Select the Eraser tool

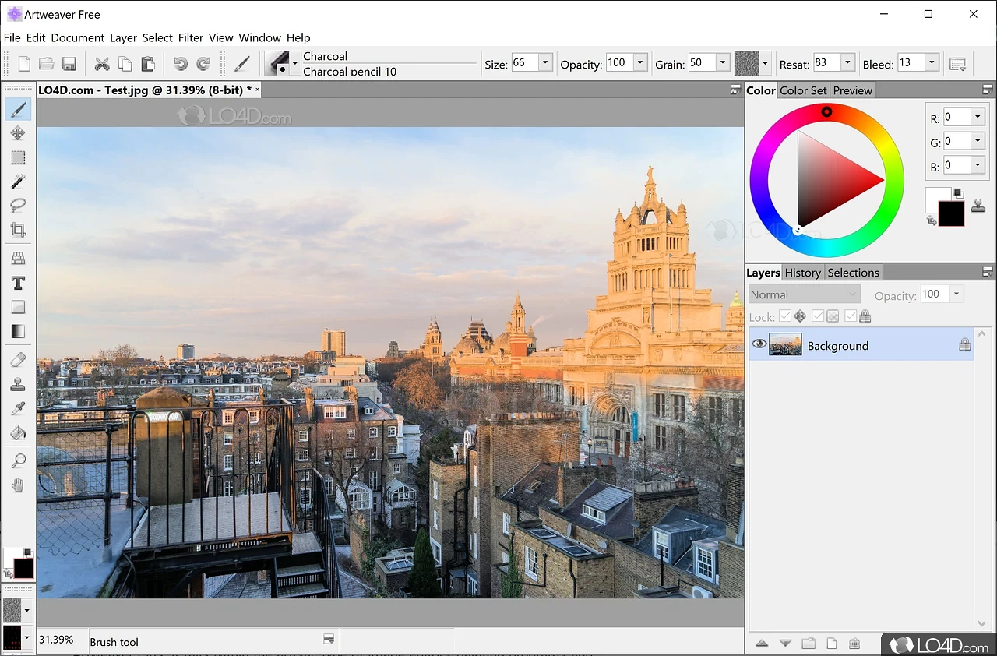click(18, 359)
